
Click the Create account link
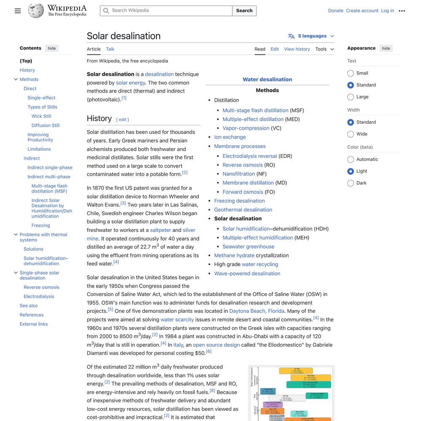tap(362, 11)
